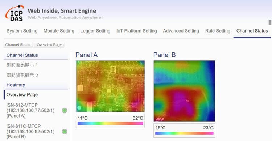
Task: Click Channel Status breadcrumb
Action: click(18, 45)
